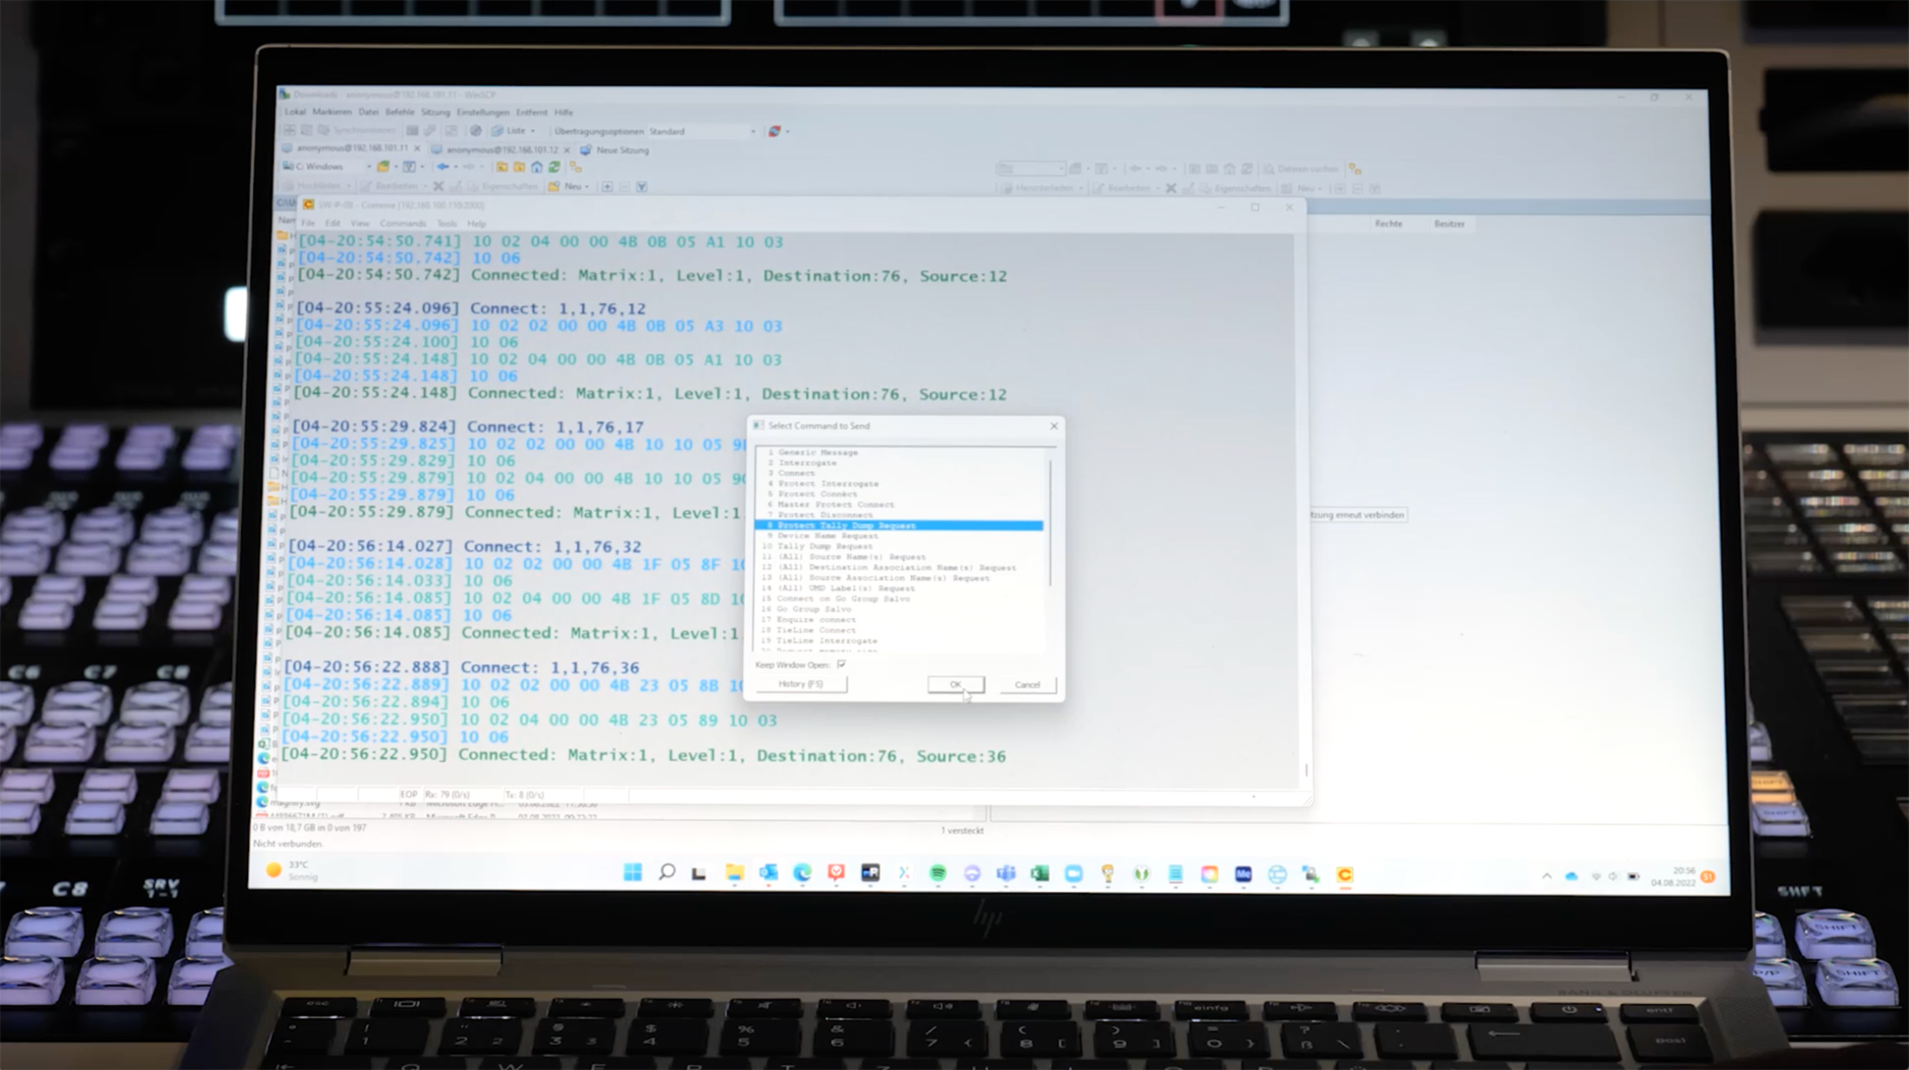
Task: Click the Windows Start button
Action: [633, 873]
